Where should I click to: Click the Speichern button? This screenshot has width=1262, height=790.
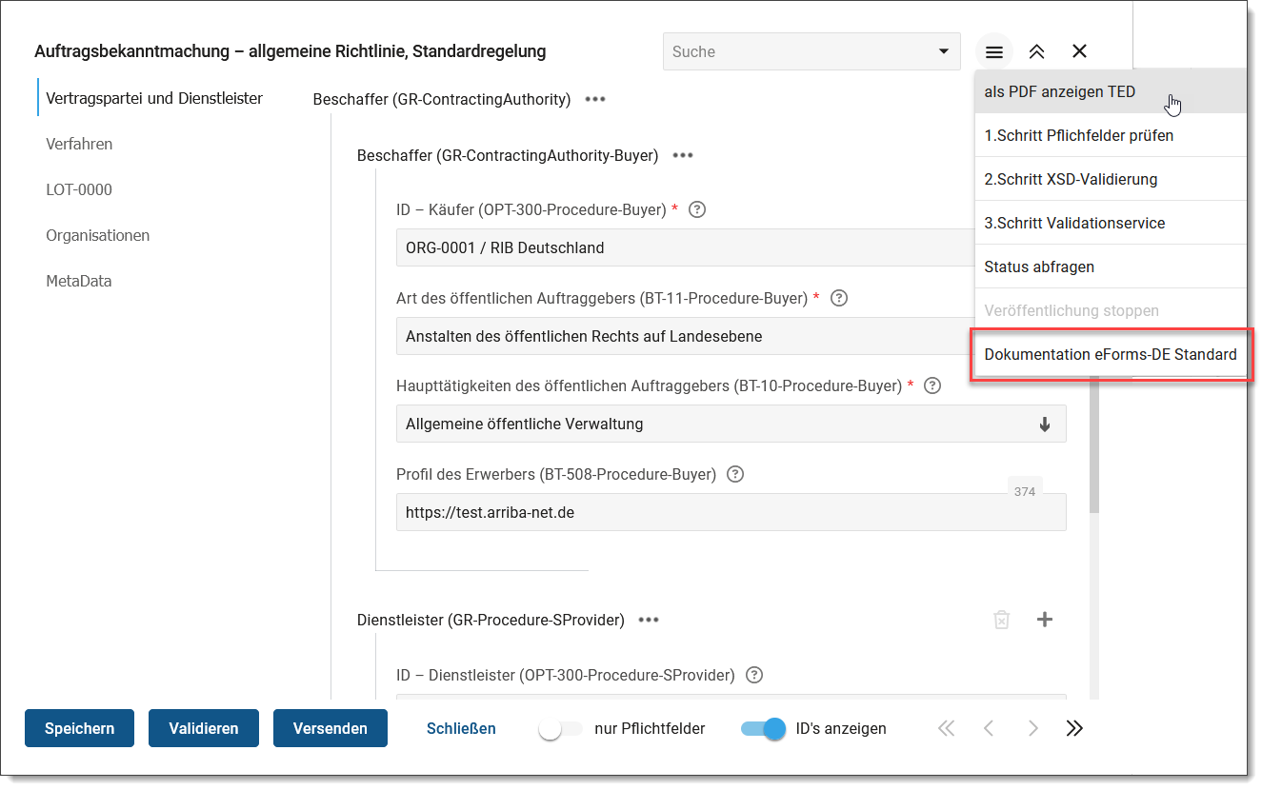79,728
